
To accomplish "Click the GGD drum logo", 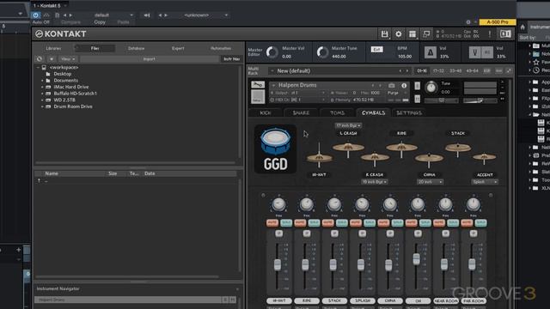I will pos(275,148).
